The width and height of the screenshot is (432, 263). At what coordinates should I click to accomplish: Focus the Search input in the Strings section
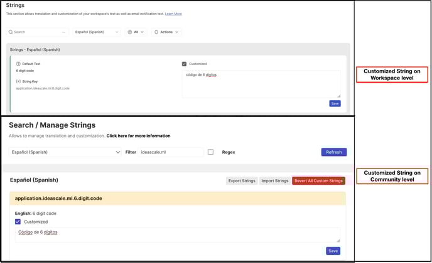38,32
